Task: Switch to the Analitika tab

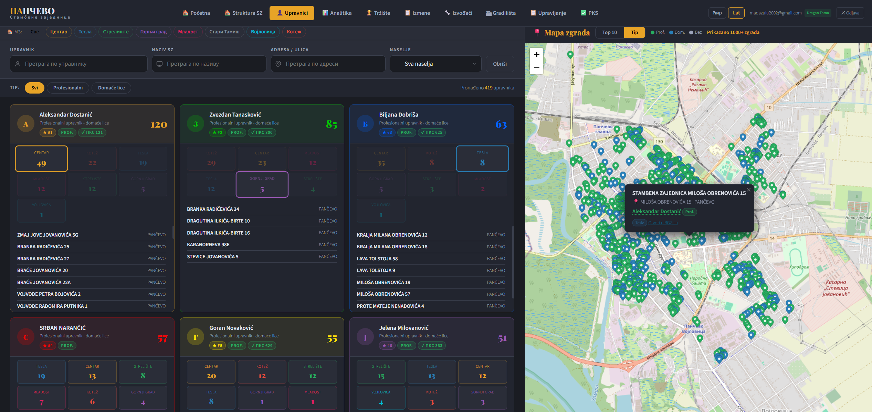Action: pyautogui.click(x=337, y=13)
